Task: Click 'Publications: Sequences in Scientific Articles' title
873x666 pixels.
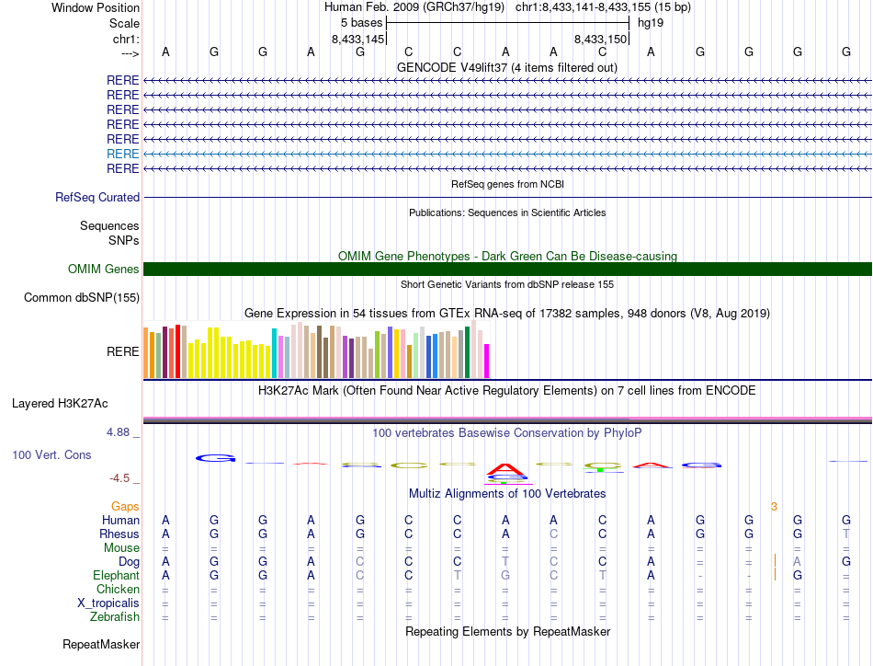Action: pyautogui.click(x=507, y=212)
